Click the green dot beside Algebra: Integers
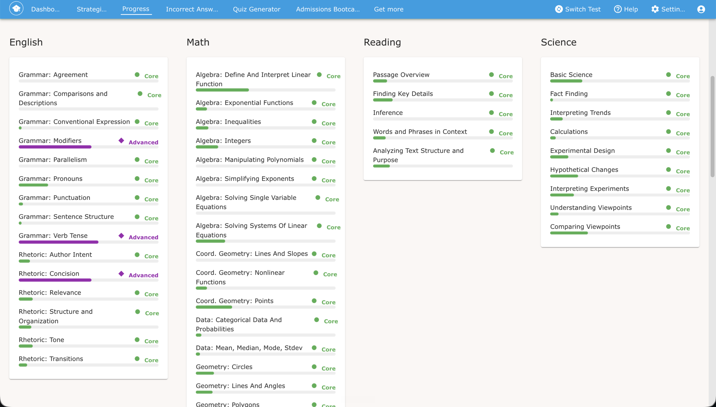716x407 pixels. pyautogui.click(x=314, y=141)
